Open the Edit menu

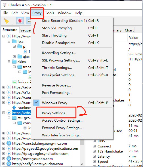coord(14,13)
